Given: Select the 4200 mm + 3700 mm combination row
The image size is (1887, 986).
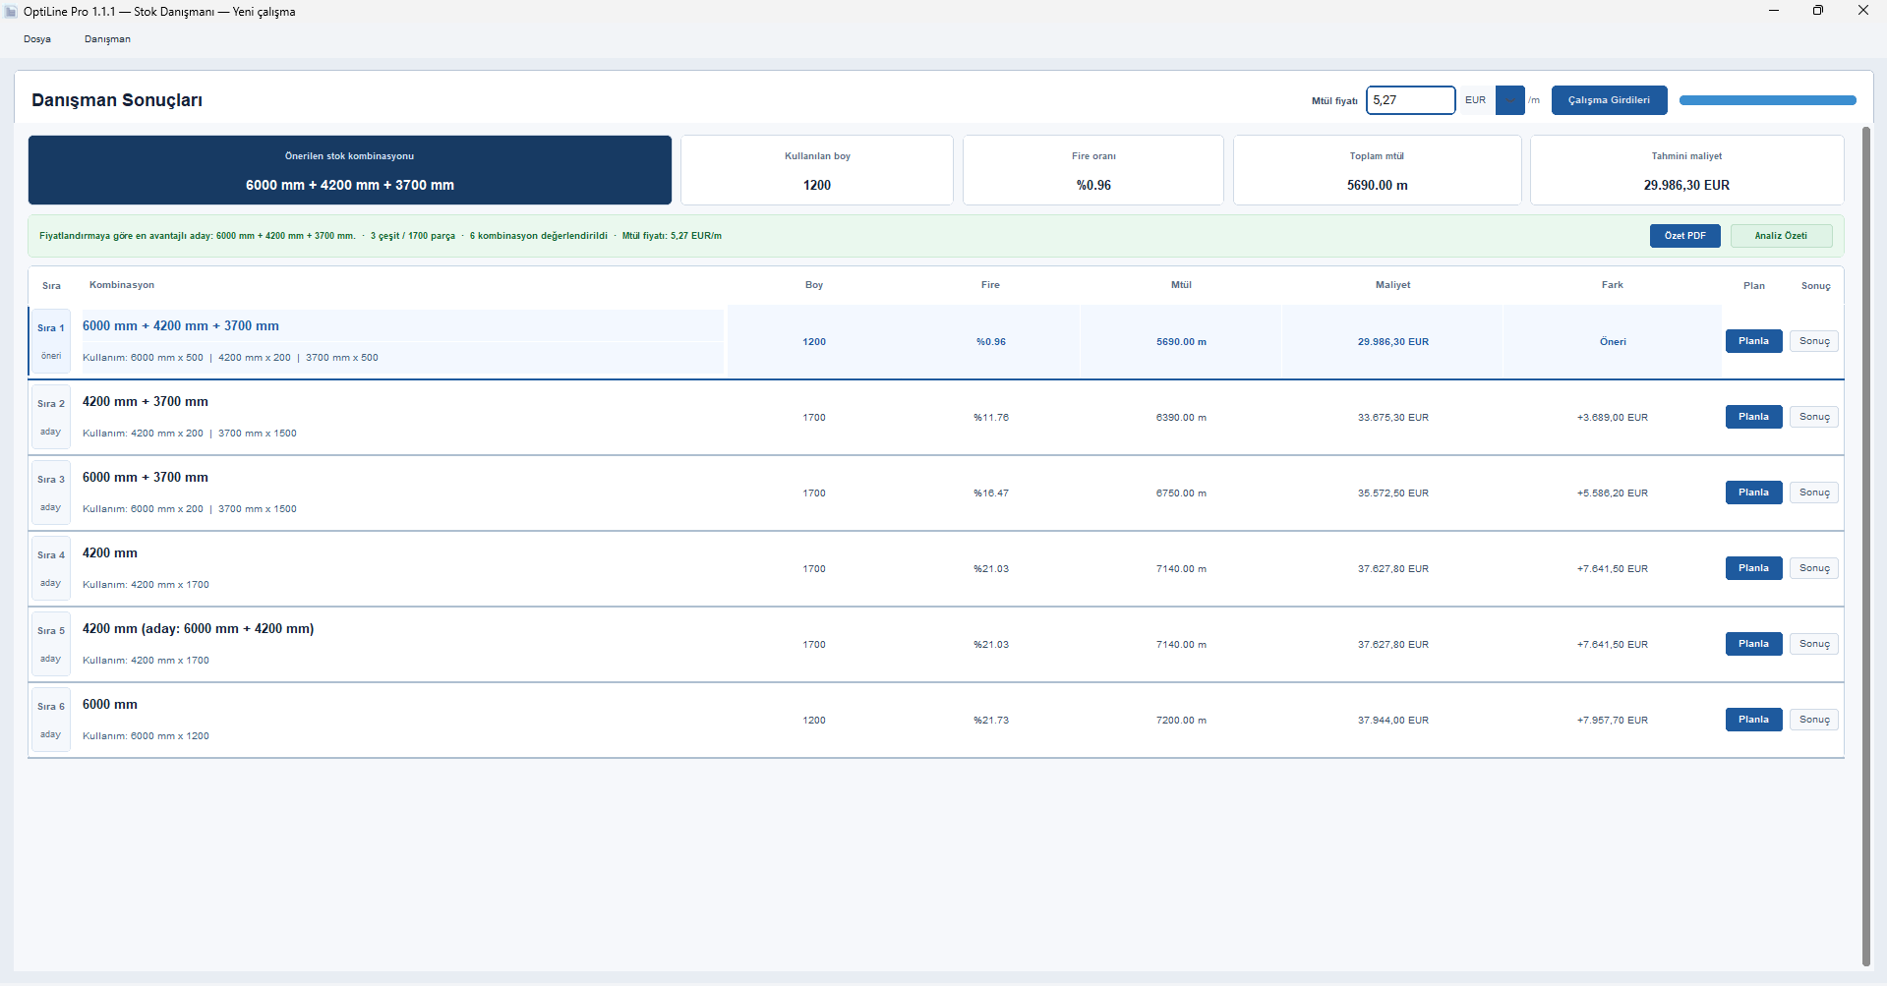Looking at the screenshot, I should pyautogui.click(x=935, y=418).
